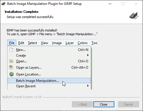Open the File menu
This screenshot has height=111, width=143.
12,43
